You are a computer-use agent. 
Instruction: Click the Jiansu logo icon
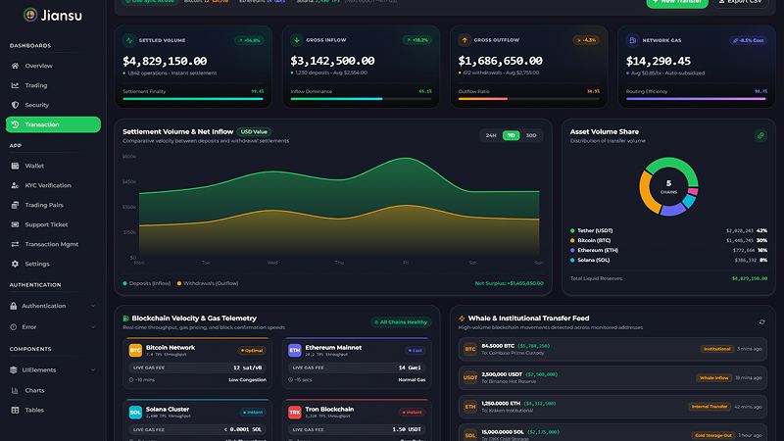pos(30,15)
